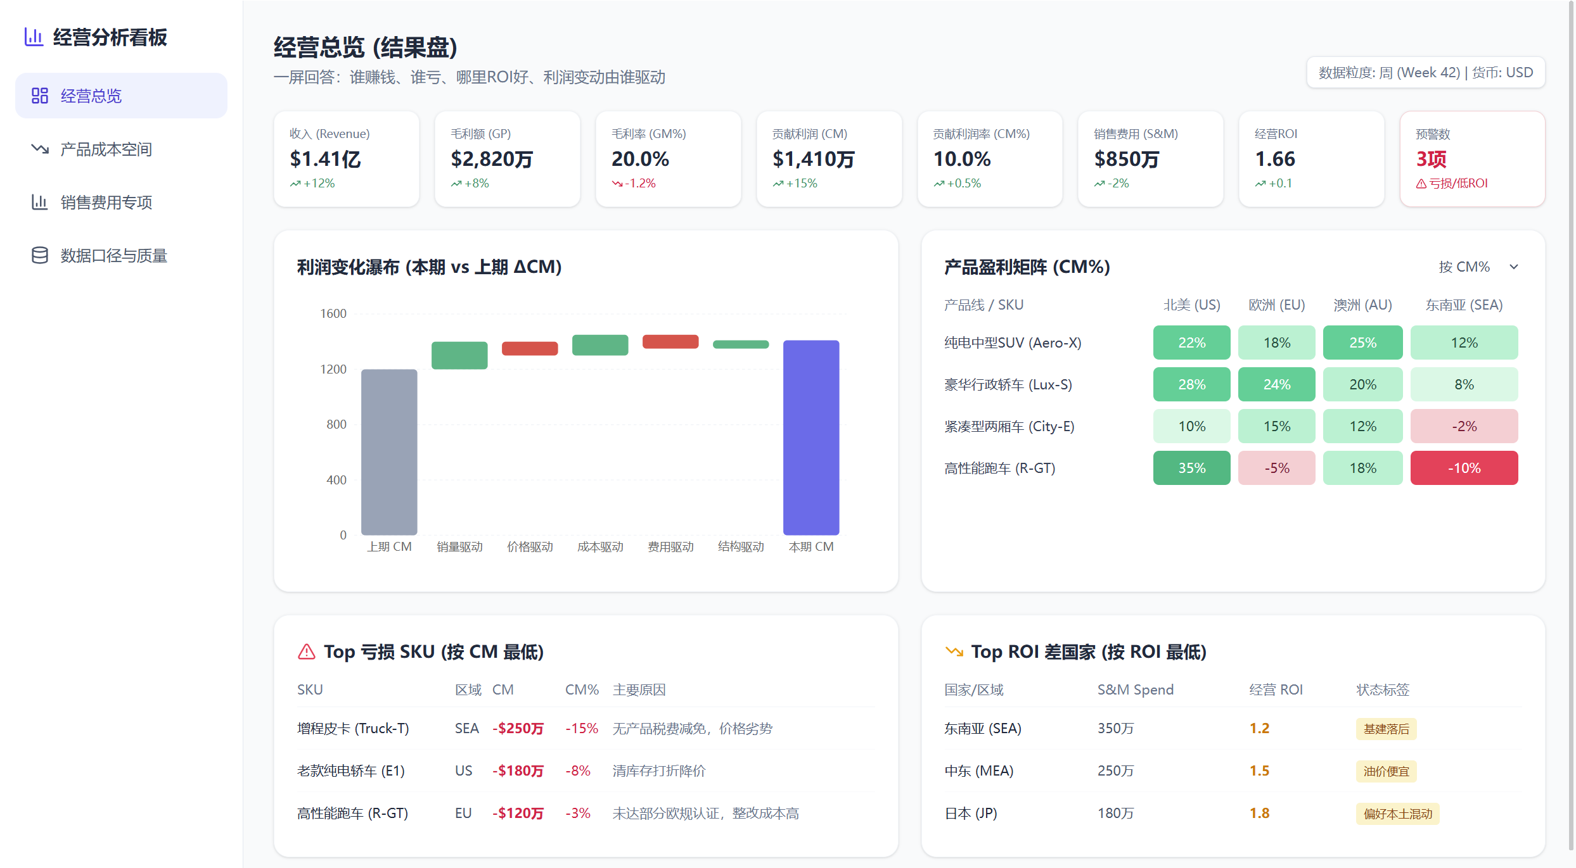The height and width of the screenshot is (868, 1576).
Task: Click the 日本 (JP) country row
Action: 1232,813
